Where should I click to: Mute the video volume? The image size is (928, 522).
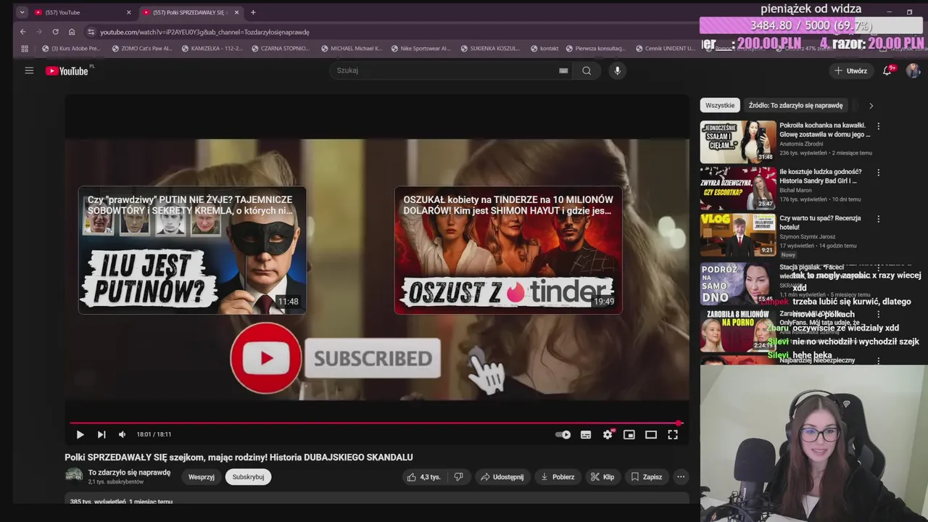pos(122,434)
